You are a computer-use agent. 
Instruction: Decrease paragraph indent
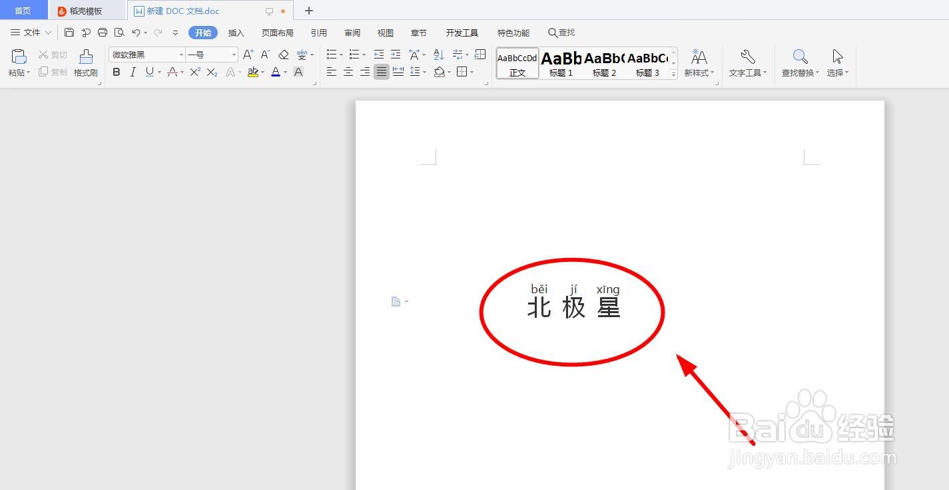[x=379, y=55]
